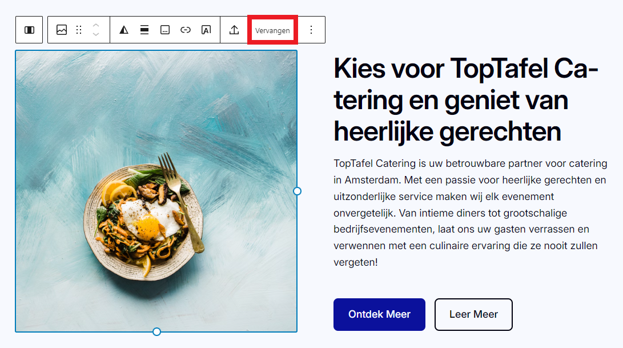This screenshot has height=348, width=623.
Task: Click the Image block type icon
Action: (62, 30)
